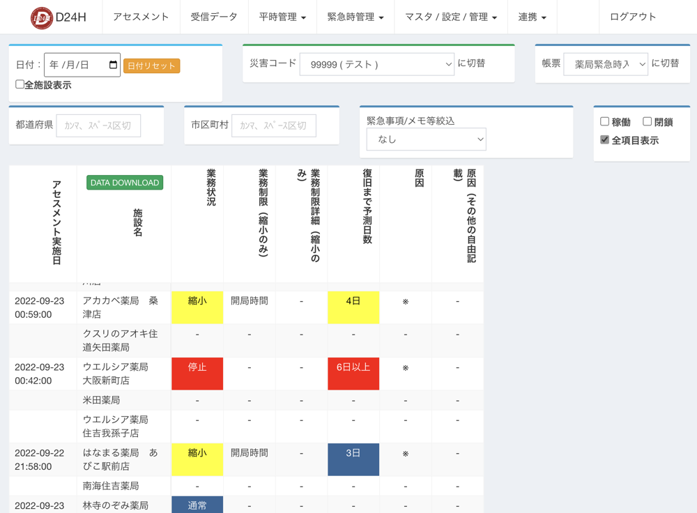Open the 緊急事項/メモ等絞込 dropdown
The height and width of the screenshot is (513, 697).
(x=427, y=139)
